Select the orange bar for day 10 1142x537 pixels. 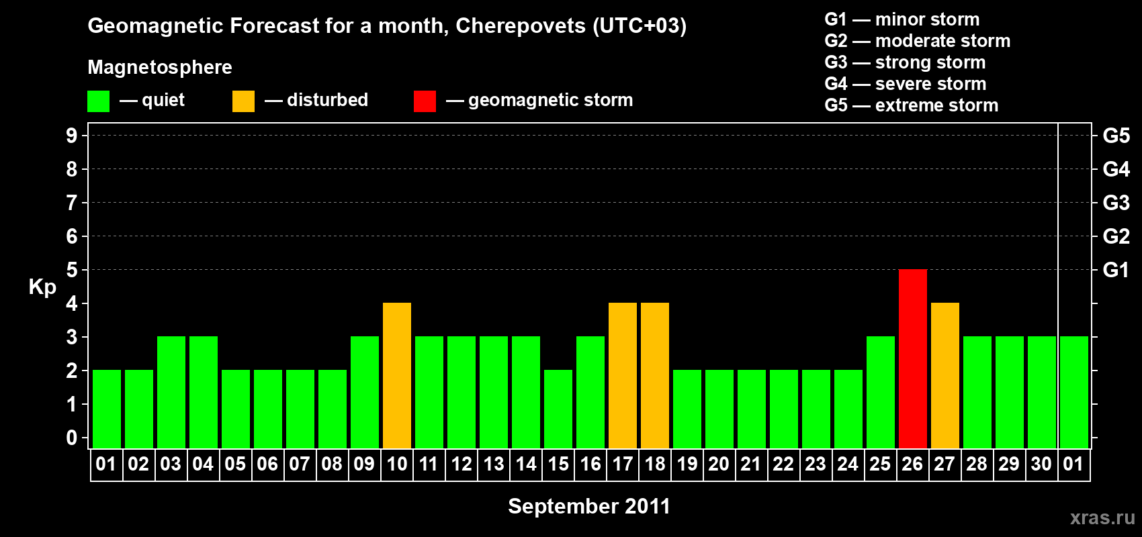397,376
